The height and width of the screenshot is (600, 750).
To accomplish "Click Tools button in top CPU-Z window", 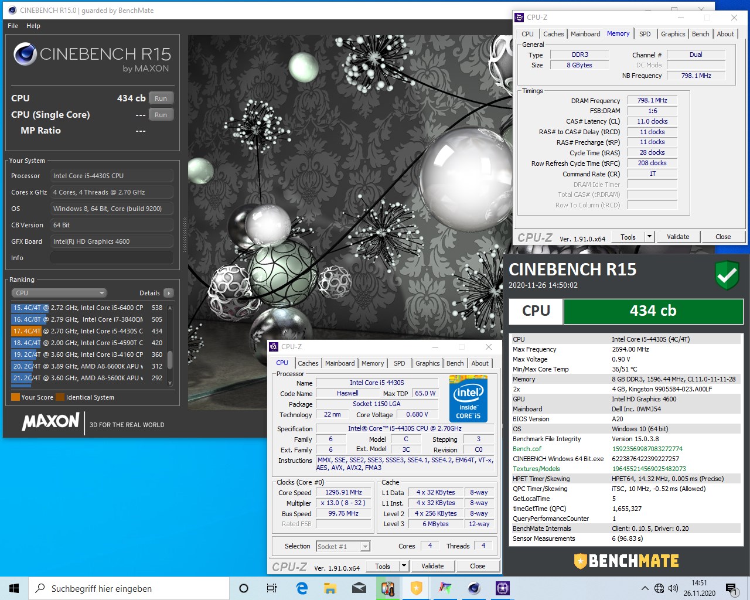I will click(x=628, y=237).
